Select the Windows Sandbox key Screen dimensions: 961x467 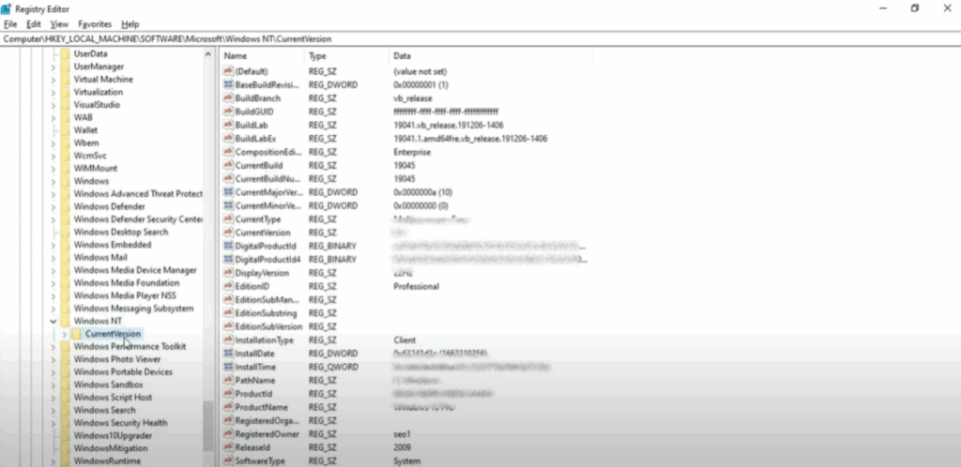click(x=108, y=385)
